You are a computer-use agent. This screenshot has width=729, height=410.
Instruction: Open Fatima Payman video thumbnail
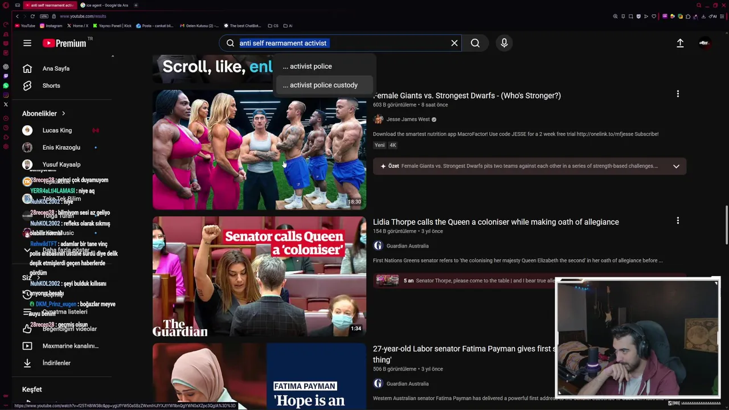[259, 376]
